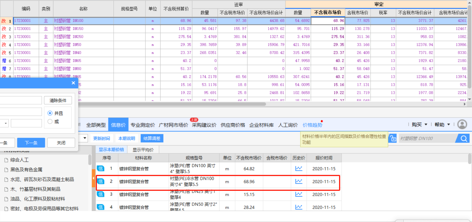Screen dimensions: 472x222
Task: Click the 信 icon of row 1
Action: coord(101,169)
